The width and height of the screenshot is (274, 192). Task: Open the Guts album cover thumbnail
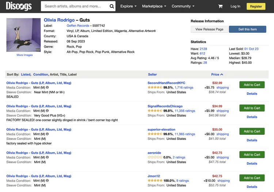tap(24, 35)
